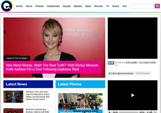Click the Sherlock article thumbnail image
161x113 pixels.
tap(13, 97)
